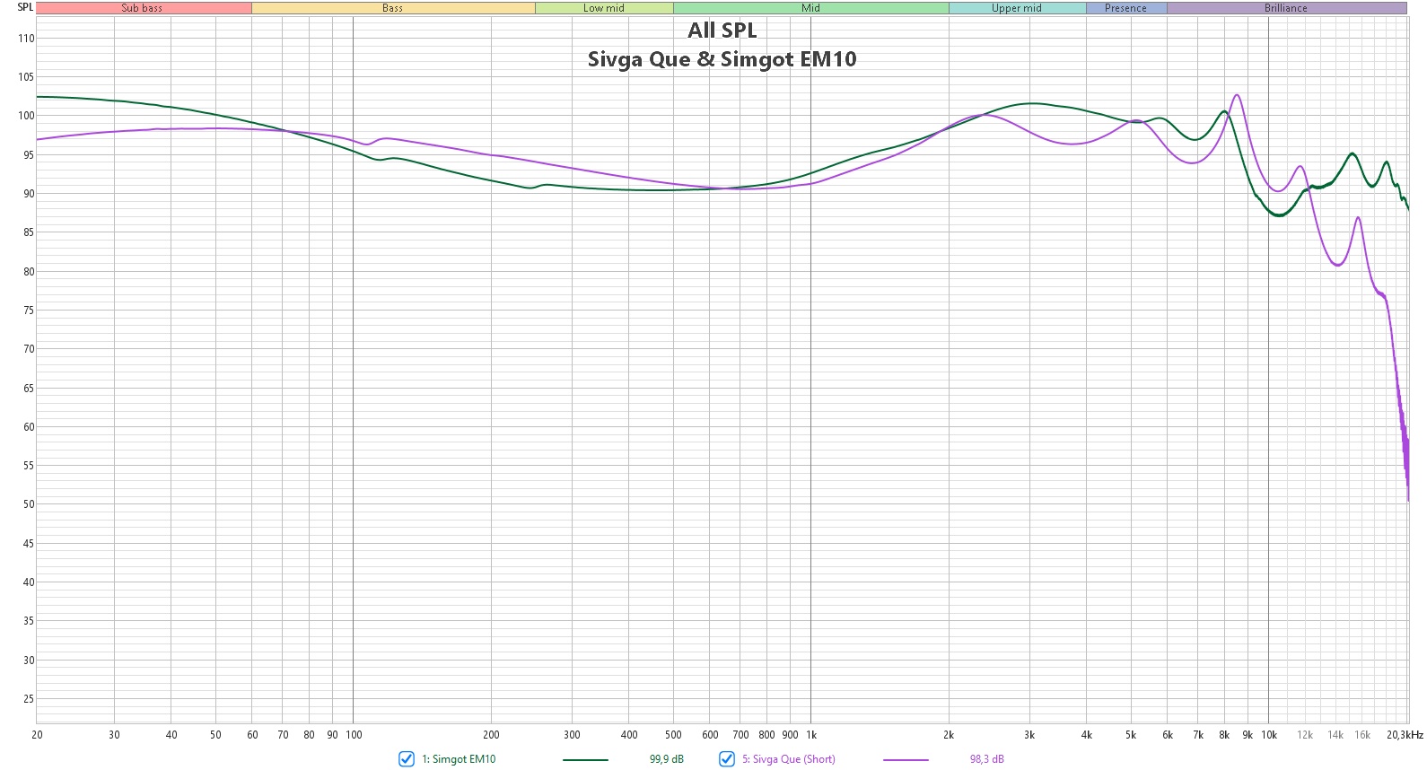Click the 16k frequency tick label
This screenshot has width=1427, height=770.
point(1362,735)
